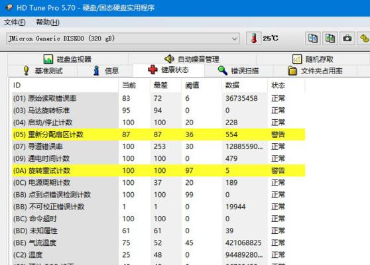Select the (07) 寻道错误率 row
370x265 pixels.
(x=158, y=146)
